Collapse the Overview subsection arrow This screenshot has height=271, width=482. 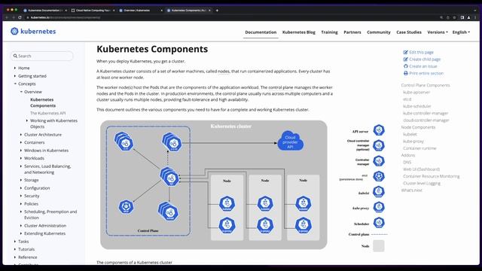[21, 92]
